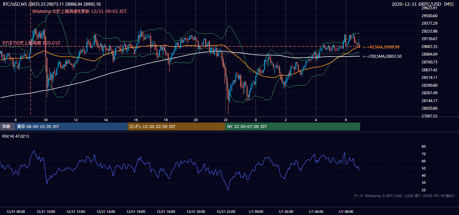The width and height of the screenshot is (459, 215).
Task: Click the price axis value 28267.49
Action: [x=430, y=93]
